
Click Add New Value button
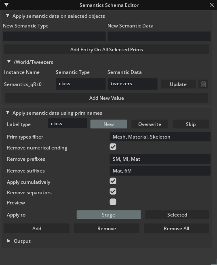pos(107,98)
